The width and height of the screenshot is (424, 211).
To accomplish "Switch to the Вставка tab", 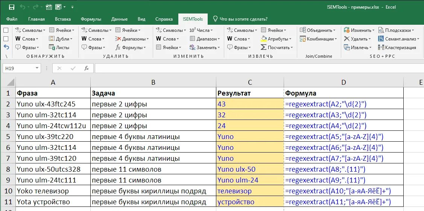I will [x=63, y=19].
